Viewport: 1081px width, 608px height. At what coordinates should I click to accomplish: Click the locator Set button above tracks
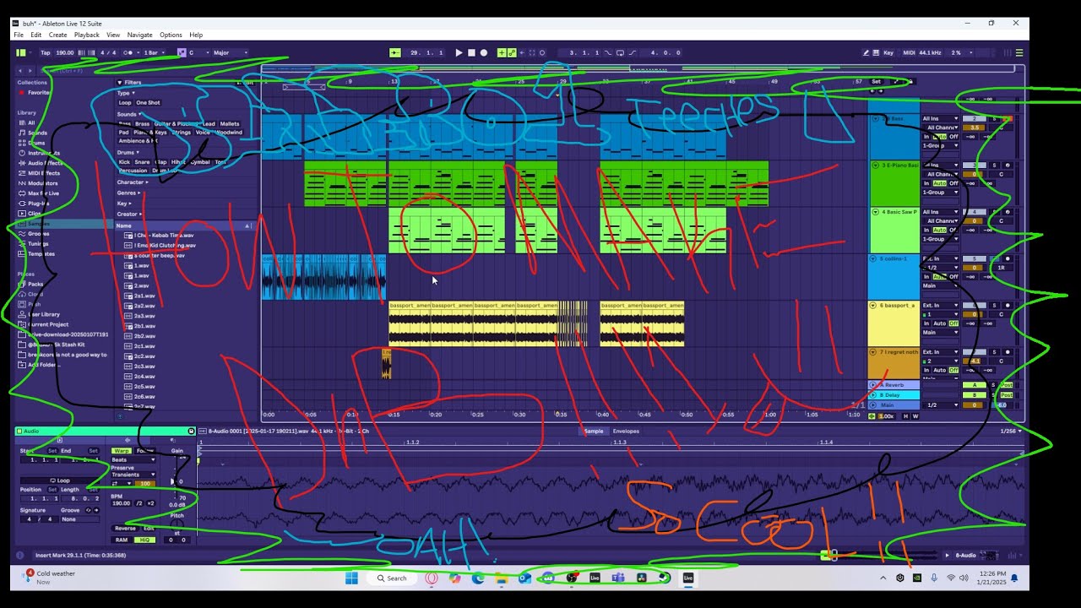876,82
